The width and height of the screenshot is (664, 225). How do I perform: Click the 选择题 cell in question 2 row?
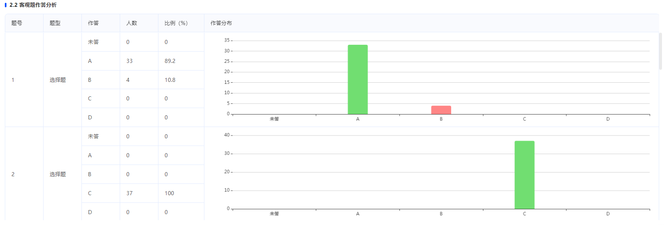point(58,174)
